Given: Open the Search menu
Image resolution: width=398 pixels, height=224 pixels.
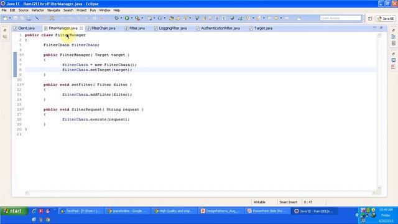Looking at the screenshot, I should [x=68, y=11].
